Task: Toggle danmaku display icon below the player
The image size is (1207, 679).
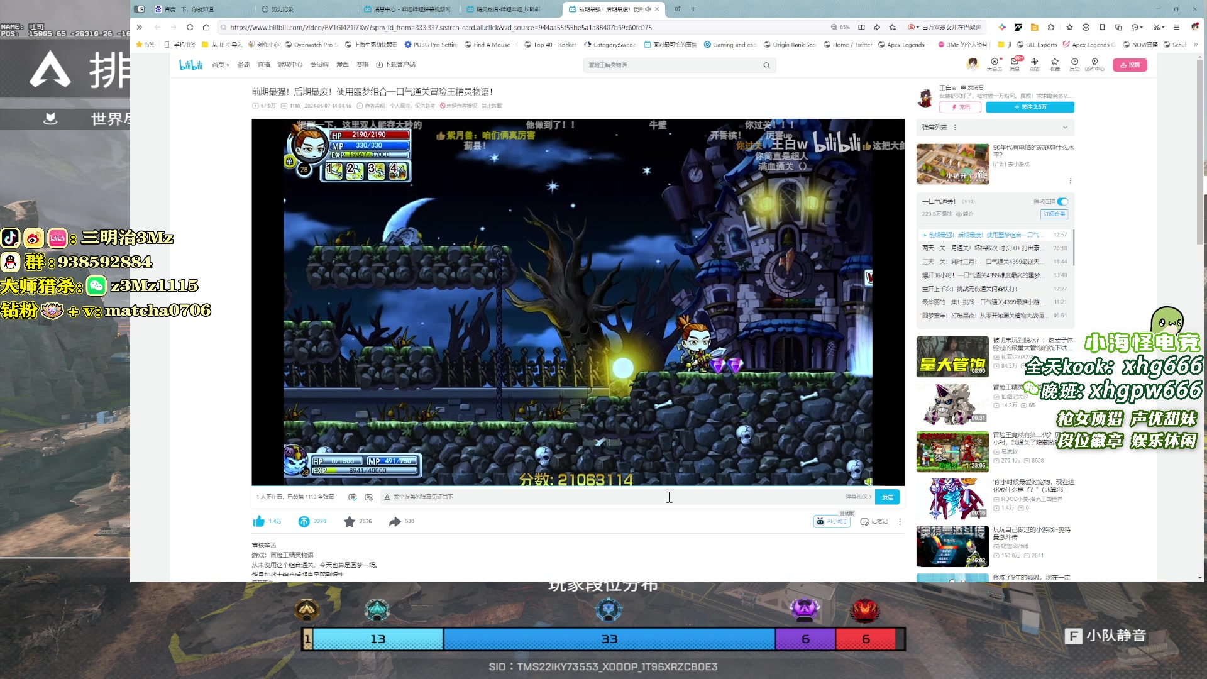Action: (x=353, y=497)
